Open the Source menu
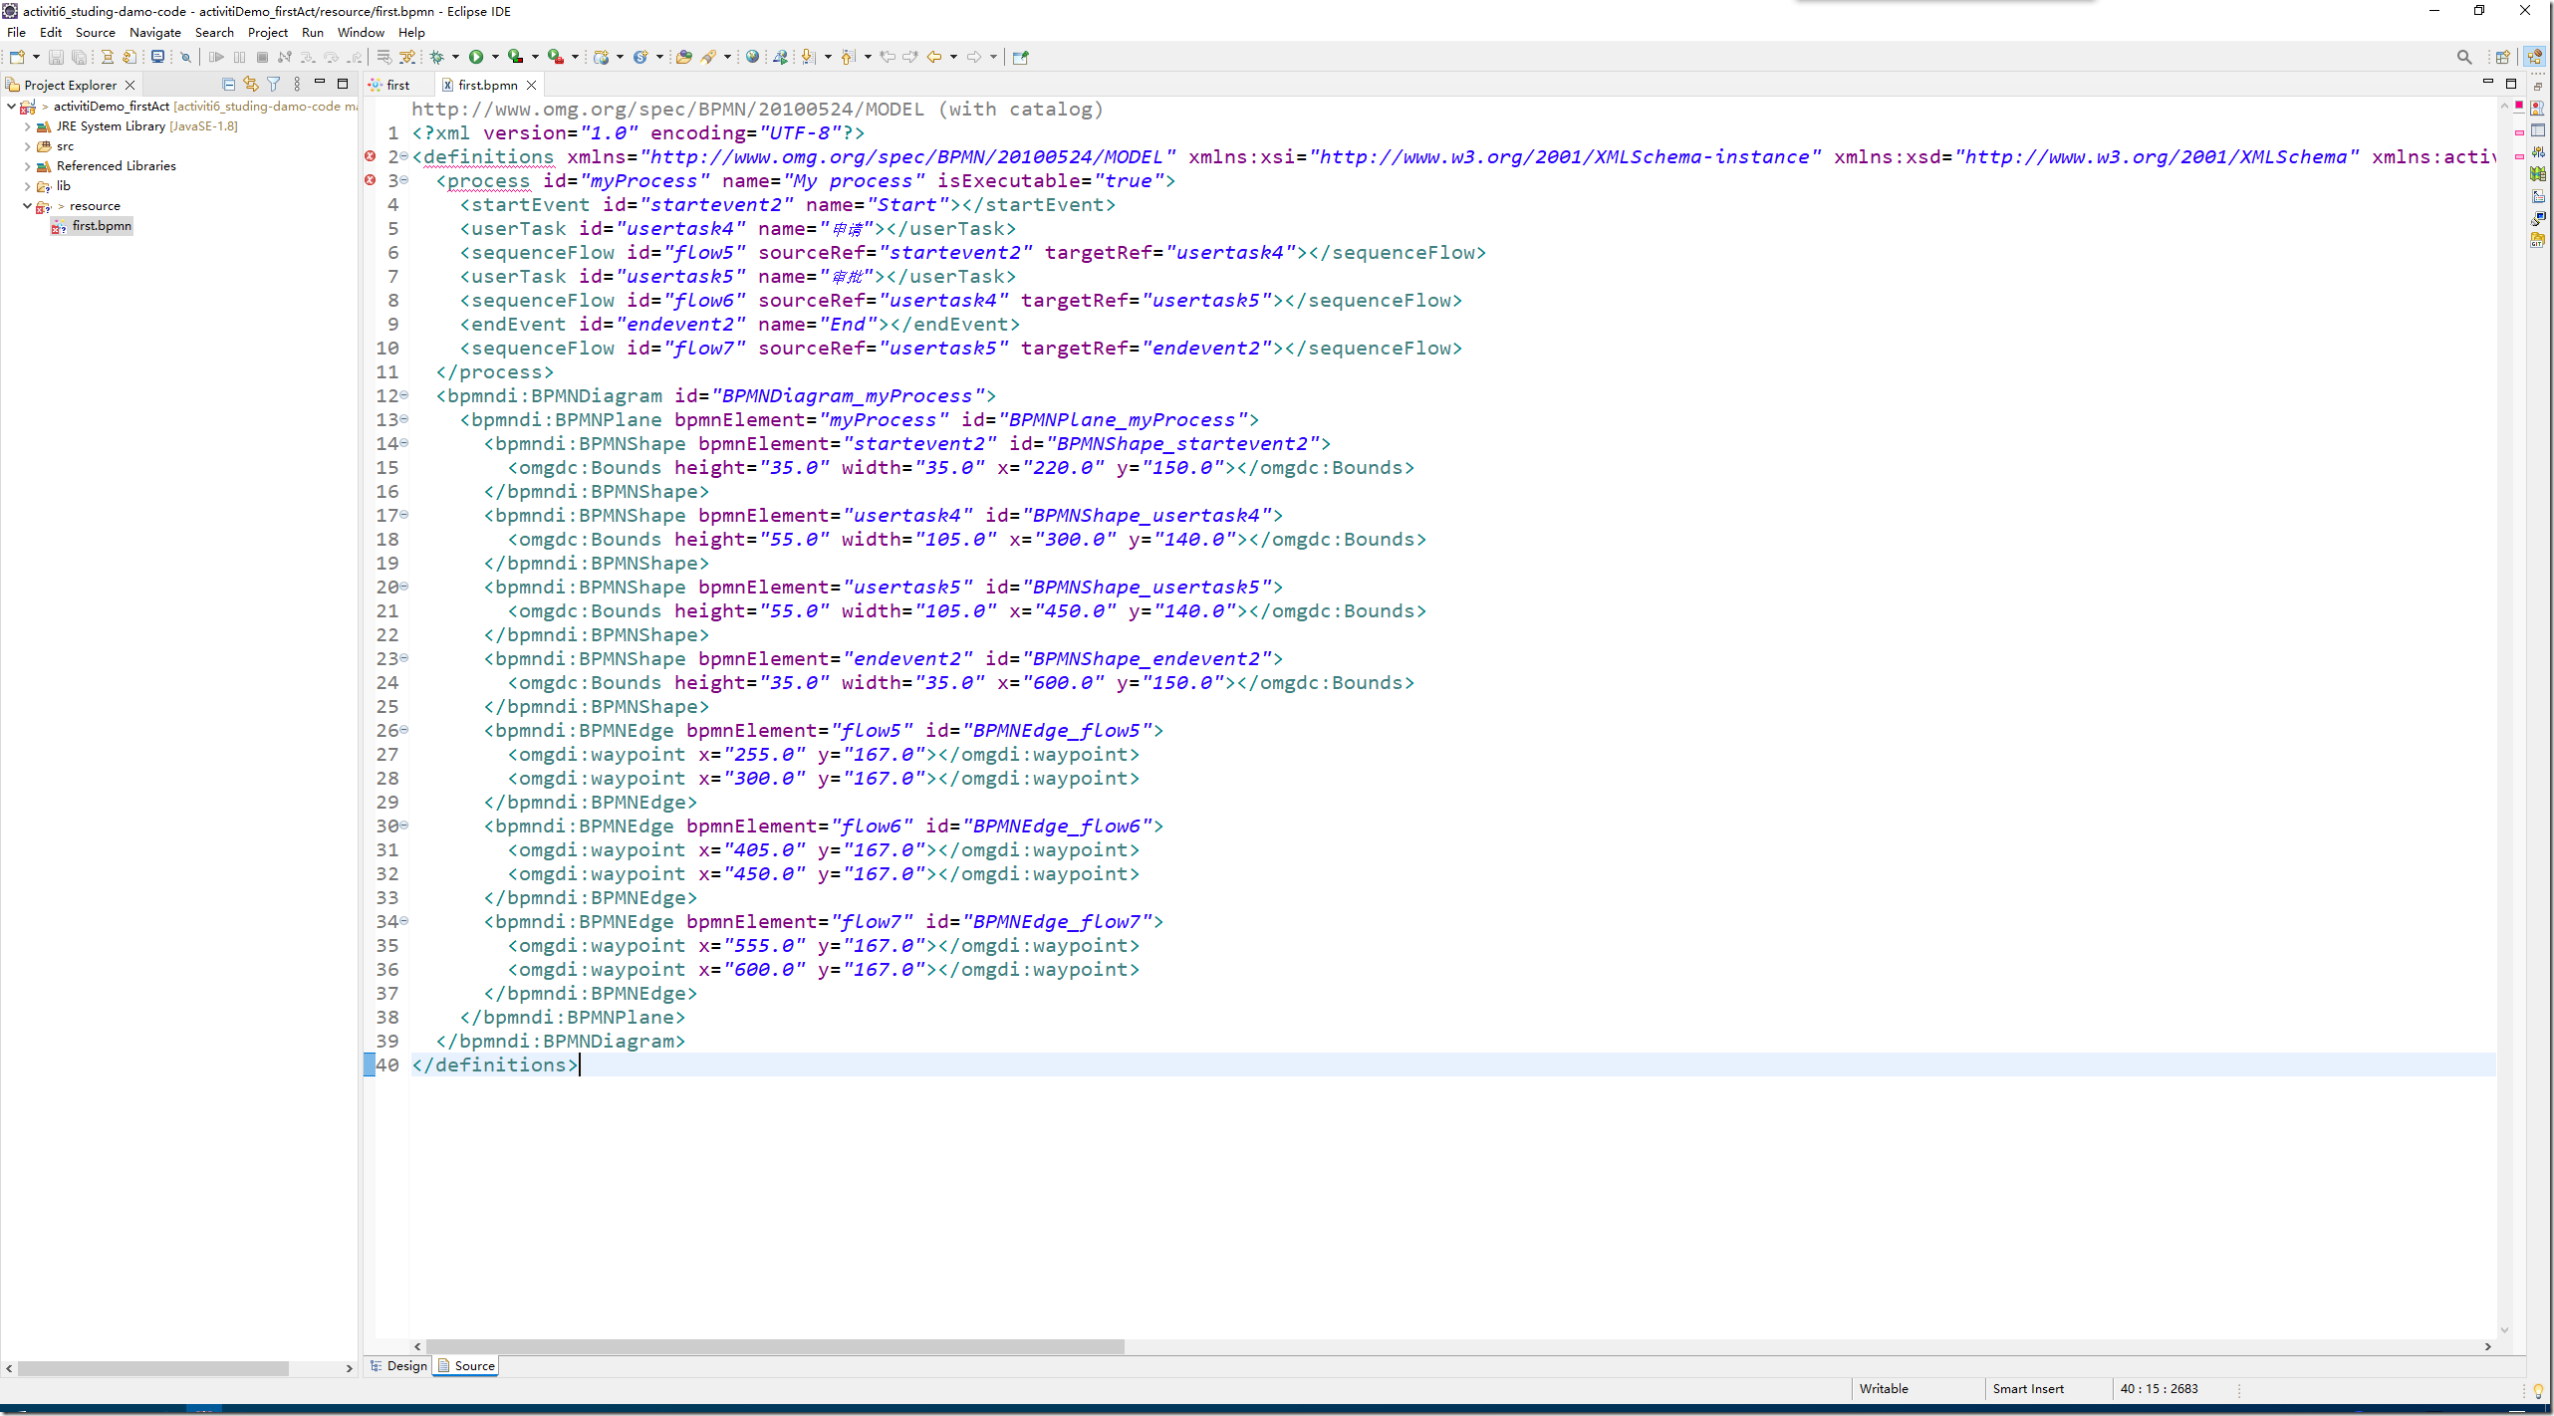The width and height of the screenshot is (2554, 1416). pyautogui.click(x=96, y=33)
